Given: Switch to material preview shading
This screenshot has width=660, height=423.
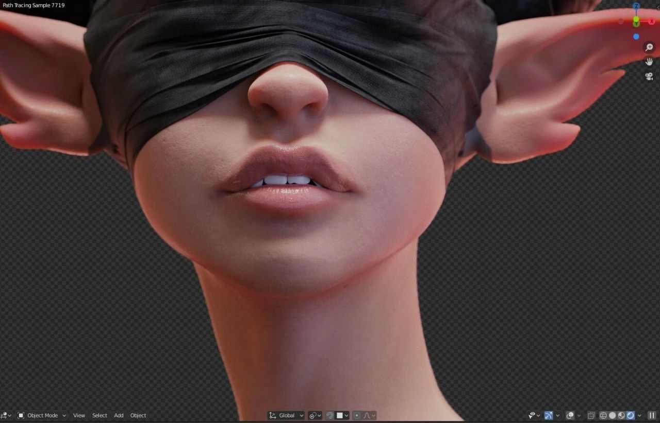Looking at the screenshot, I should (621, 415).
